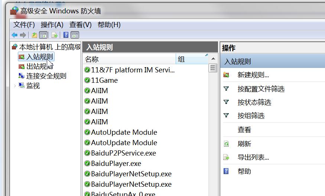Click the export list toolbar icon
Viewport: 325px width, 196px height.
pos(55,35)
